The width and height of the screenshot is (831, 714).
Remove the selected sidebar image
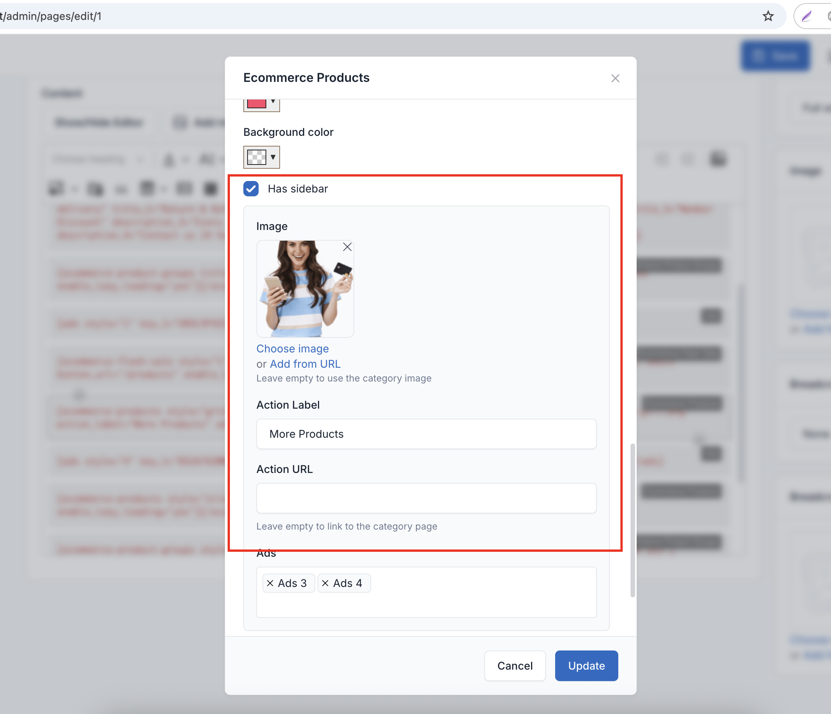click(347, 247)
